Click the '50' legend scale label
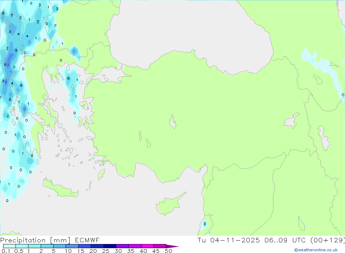Screen dimensions: 345x253 coord(169,251)
